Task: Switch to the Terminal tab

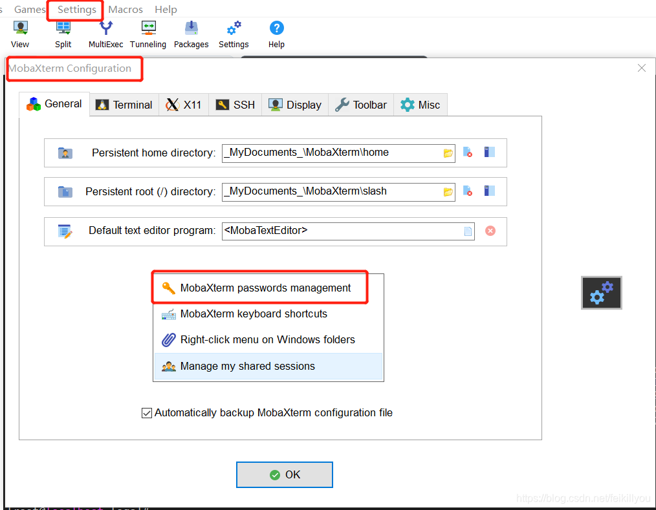Action: (124, 105)
